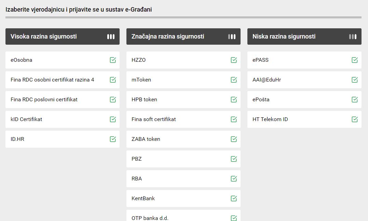Image resolution: width=368 pixels, height=221 pixels.
Task: Click the checkmark icon beside ePASS
Action: 355,60
